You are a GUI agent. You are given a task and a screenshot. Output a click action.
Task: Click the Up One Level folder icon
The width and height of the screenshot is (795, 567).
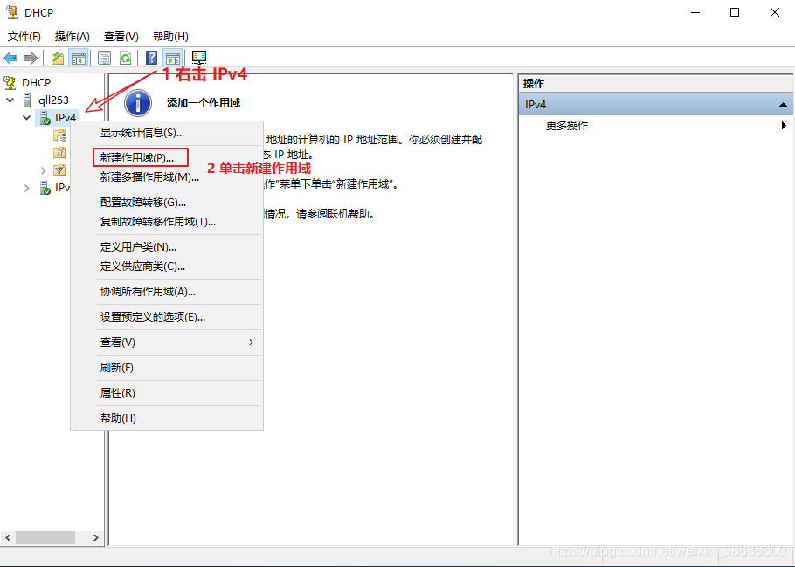click(58, 59)
